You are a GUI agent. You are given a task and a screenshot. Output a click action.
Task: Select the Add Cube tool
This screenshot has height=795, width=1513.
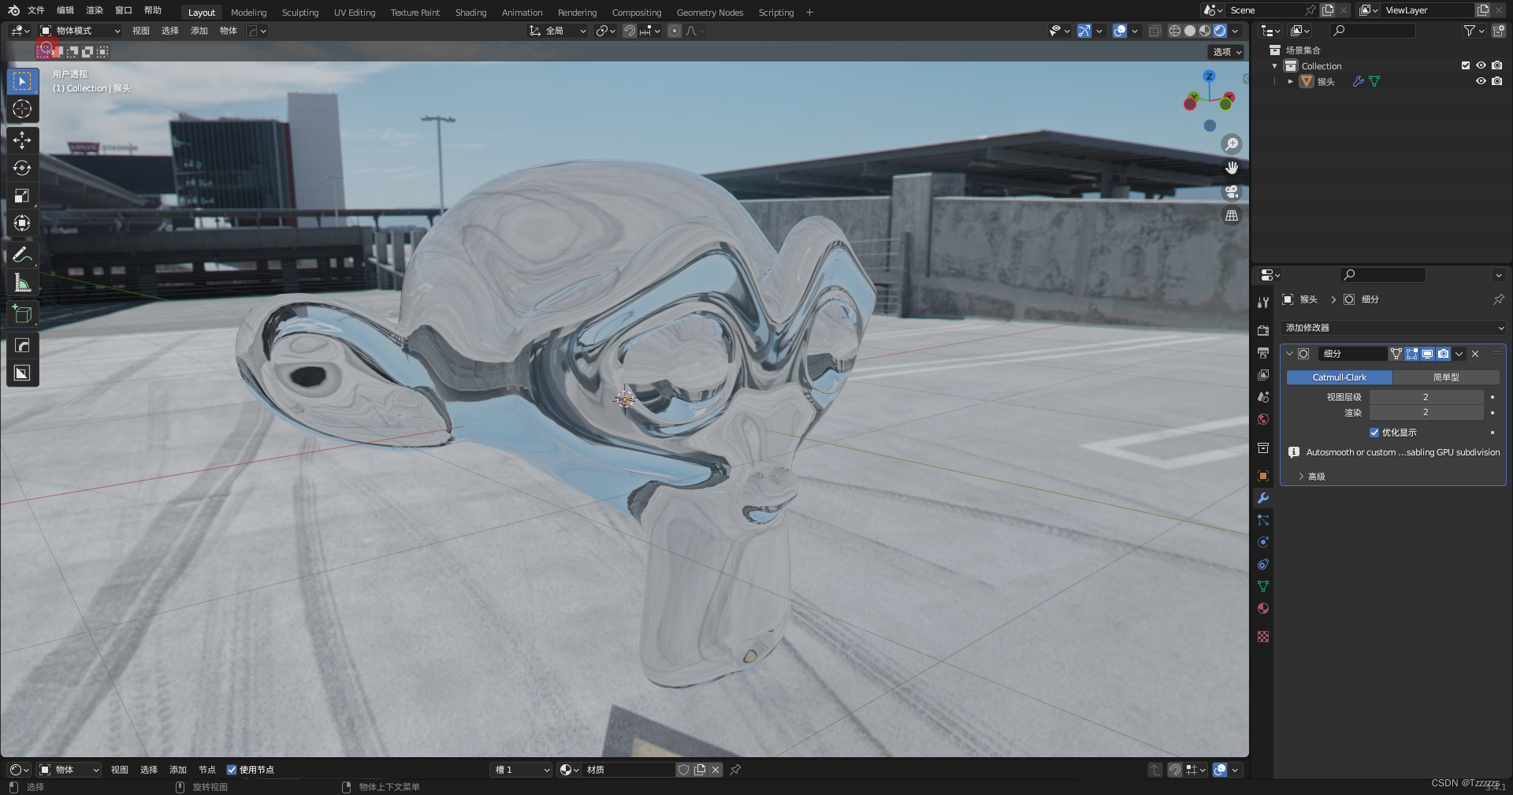tap(21, 313)
